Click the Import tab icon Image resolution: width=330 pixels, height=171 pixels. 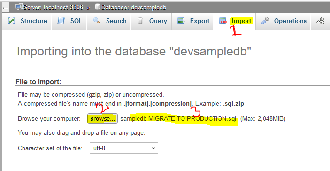[x=223, y=21]
